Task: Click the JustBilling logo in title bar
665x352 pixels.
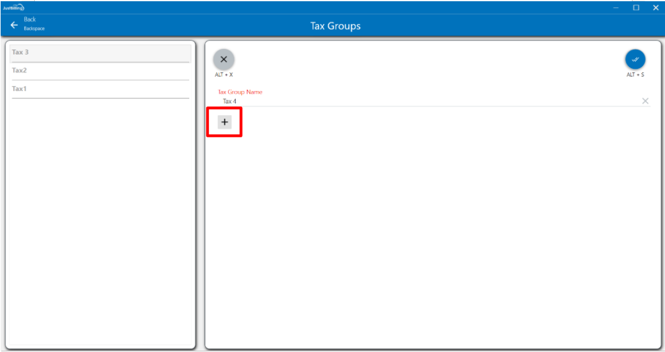Action: (x=13, y=7)
